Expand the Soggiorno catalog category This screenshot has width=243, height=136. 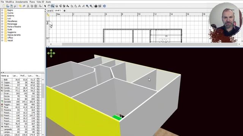2,32
